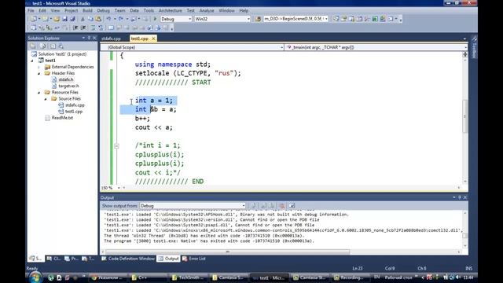Select ReadMe.txt in Solution Explorer

pos(62,118)
